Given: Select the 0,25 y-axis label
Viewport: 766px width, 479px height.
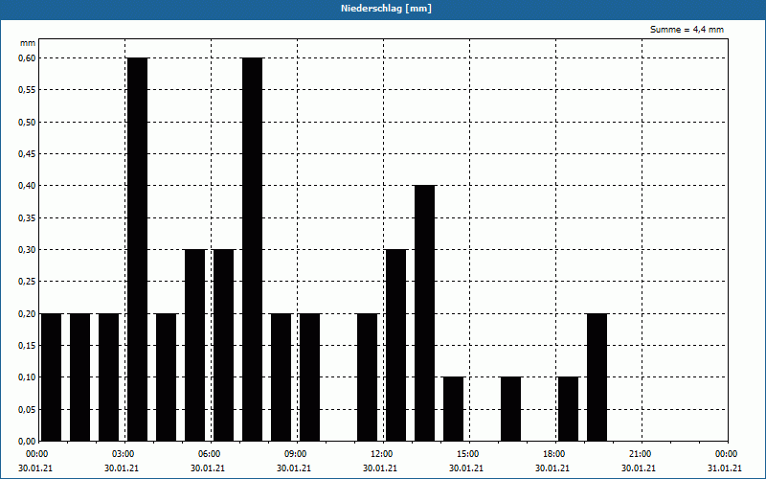Looking at the screenshot, I should 27,282.
